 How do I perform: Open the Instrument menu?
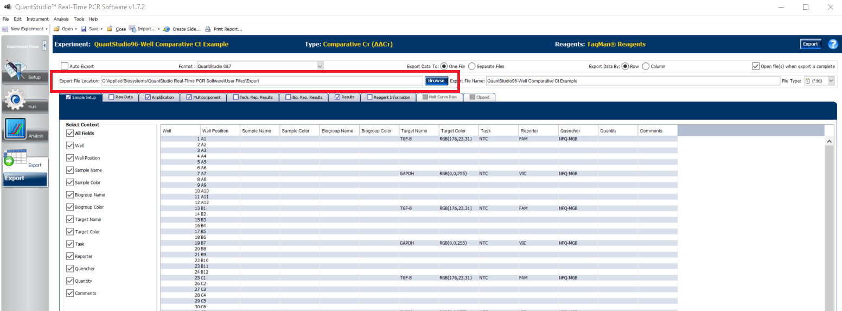click(37, 19)
